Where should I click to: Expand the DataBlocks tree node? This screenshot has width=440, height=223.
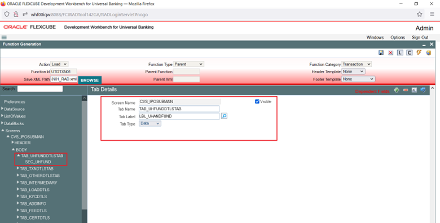[x=2, y=123]
